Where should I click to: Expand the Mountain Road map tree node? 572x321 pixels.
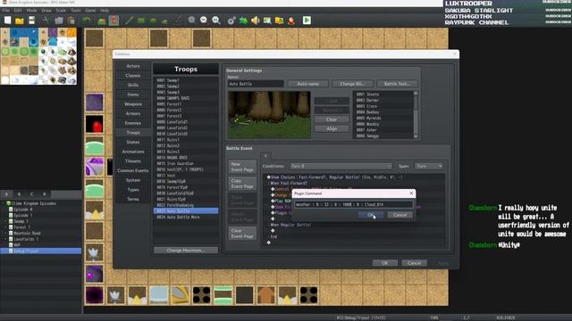pyautogui.click(x=6, y=233)
